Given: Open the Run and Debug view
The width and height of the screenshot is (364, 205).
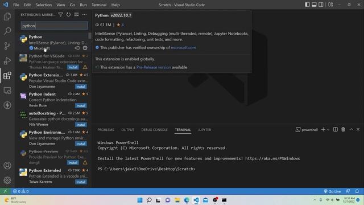Looking at the screenshot, I should tap(7, 61).
